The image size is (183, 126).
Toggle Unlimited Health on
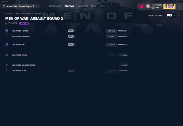click(x=72, y=31)
